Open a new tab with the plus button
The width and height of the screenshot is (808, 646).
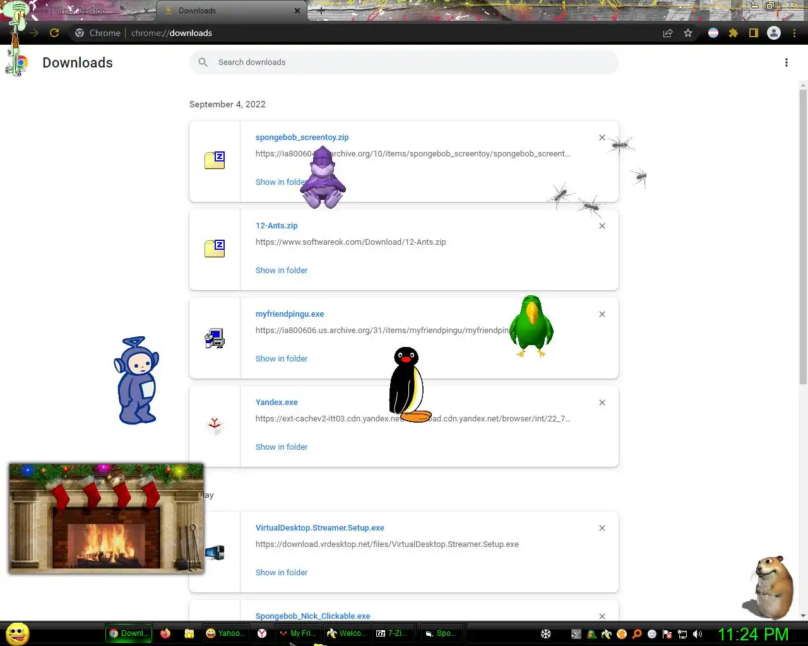(x=321, y=11)
